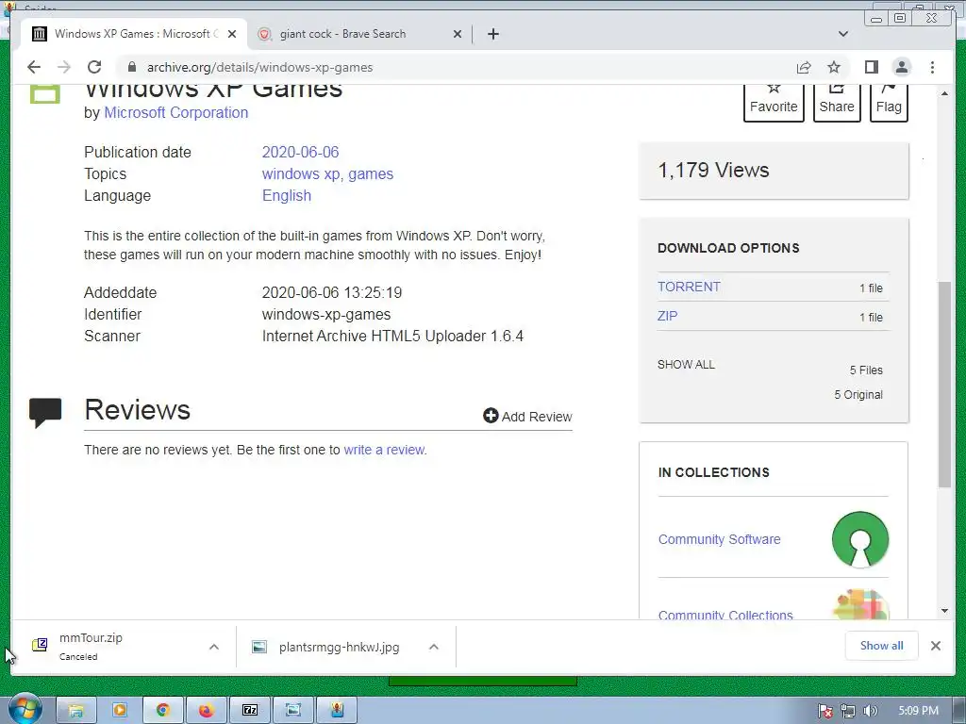The width and height of the screenshot is (966, 724).
Task: Close the downloads bar
Action: click(x=935, y=645)
